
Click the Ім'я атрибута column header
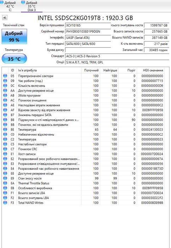[x=49, y=71]
